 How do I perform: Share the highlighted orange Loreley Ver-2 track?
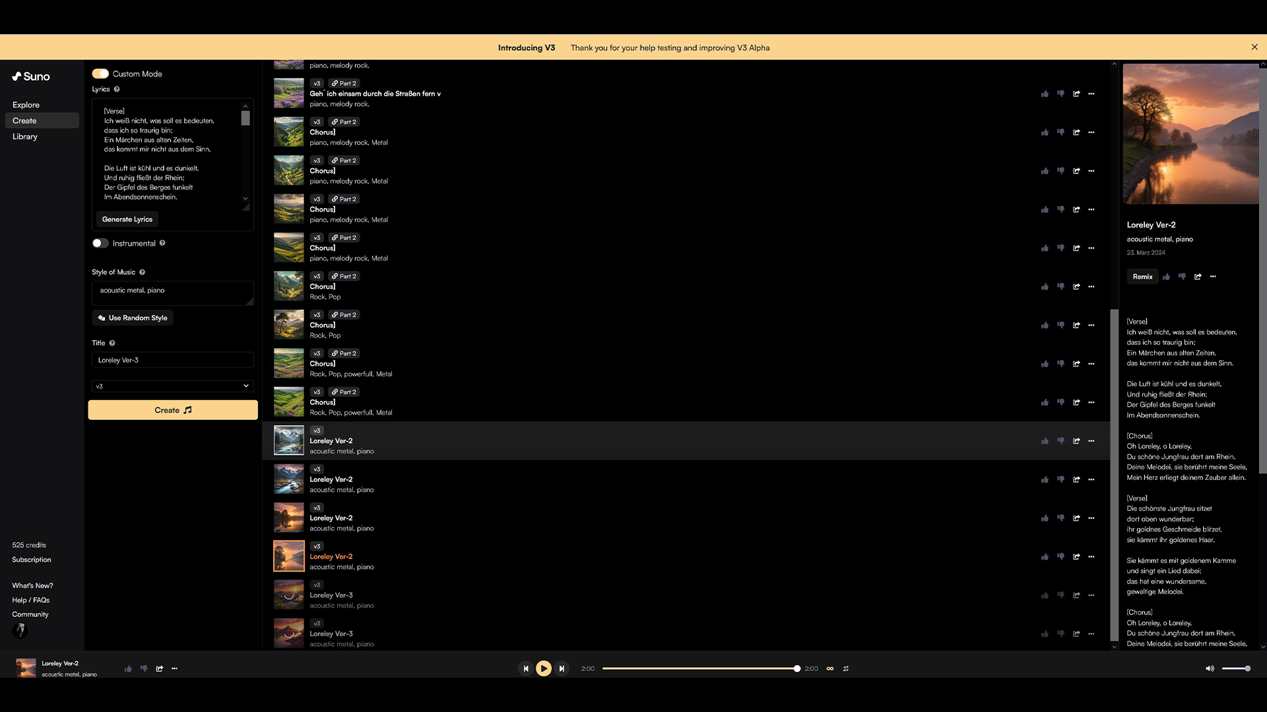coord(1076,556)
